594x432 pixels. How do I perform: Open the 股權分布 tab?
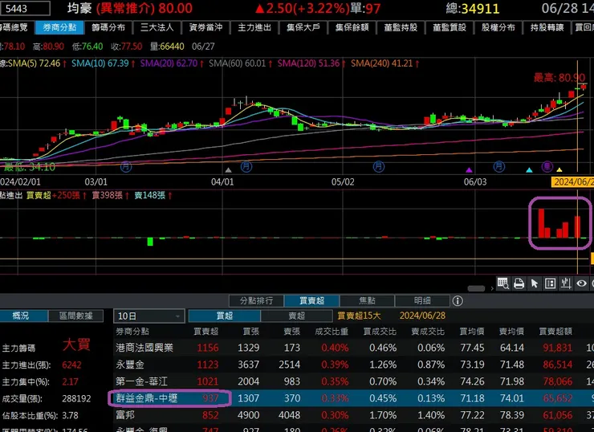pos(498,27)
